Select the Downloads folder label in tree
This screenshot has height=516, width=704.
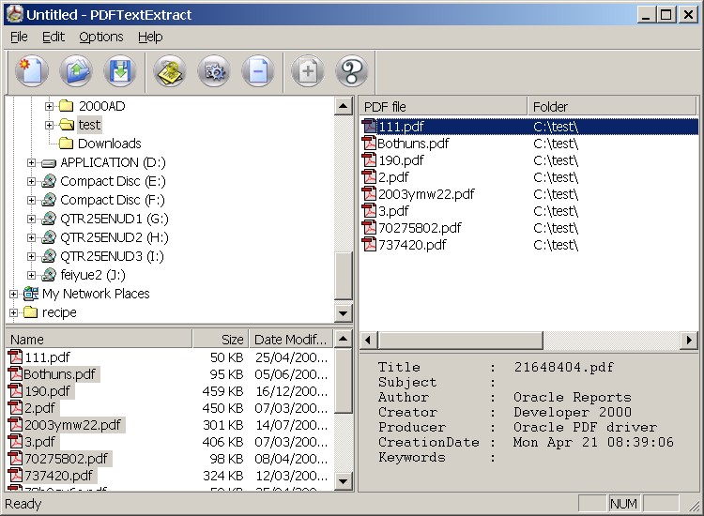coord(110,144)
